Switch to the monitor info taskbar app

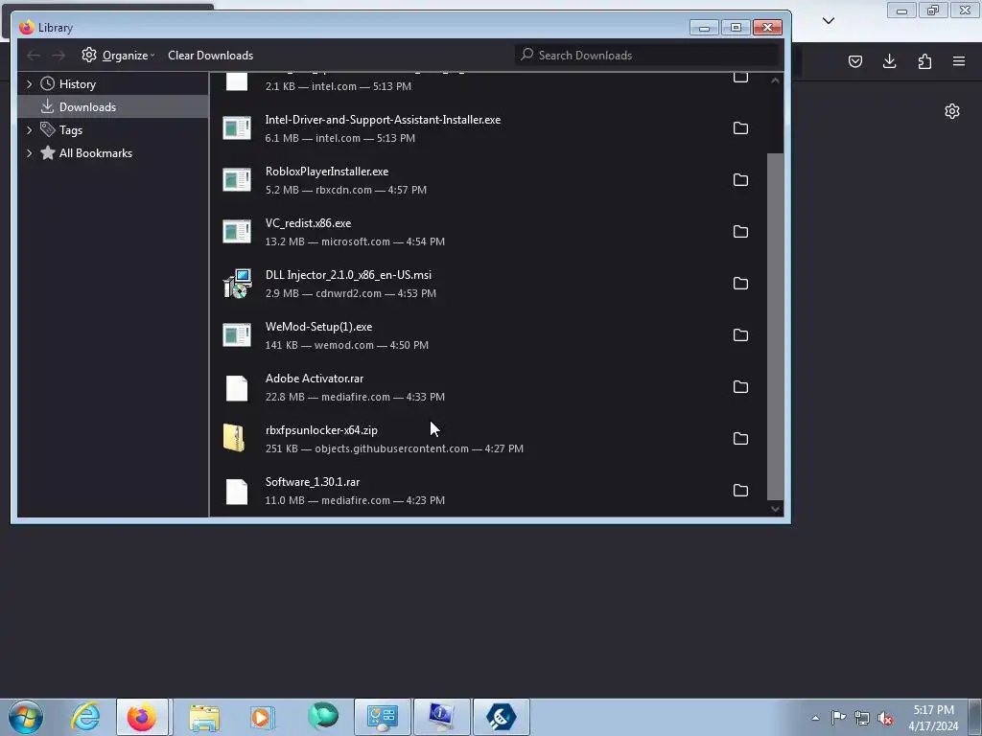(x=441, y=717)
